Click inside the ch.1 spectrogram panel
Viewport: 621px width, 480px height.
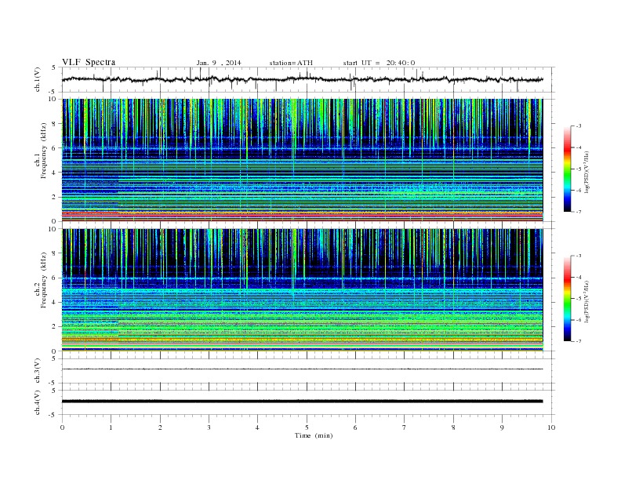click(x=302, y=160)
